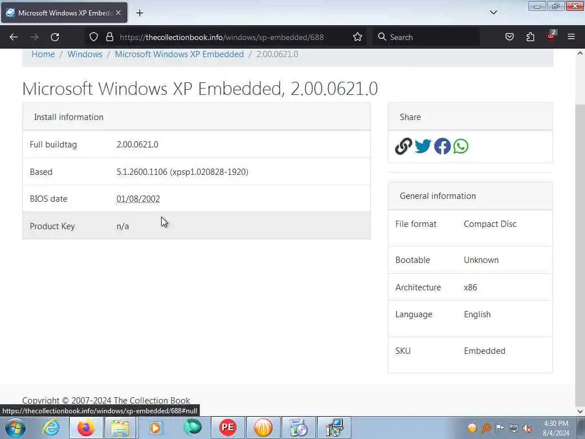Click the address bar URL
Screen dimensions: 585x439
pos(222,37)
